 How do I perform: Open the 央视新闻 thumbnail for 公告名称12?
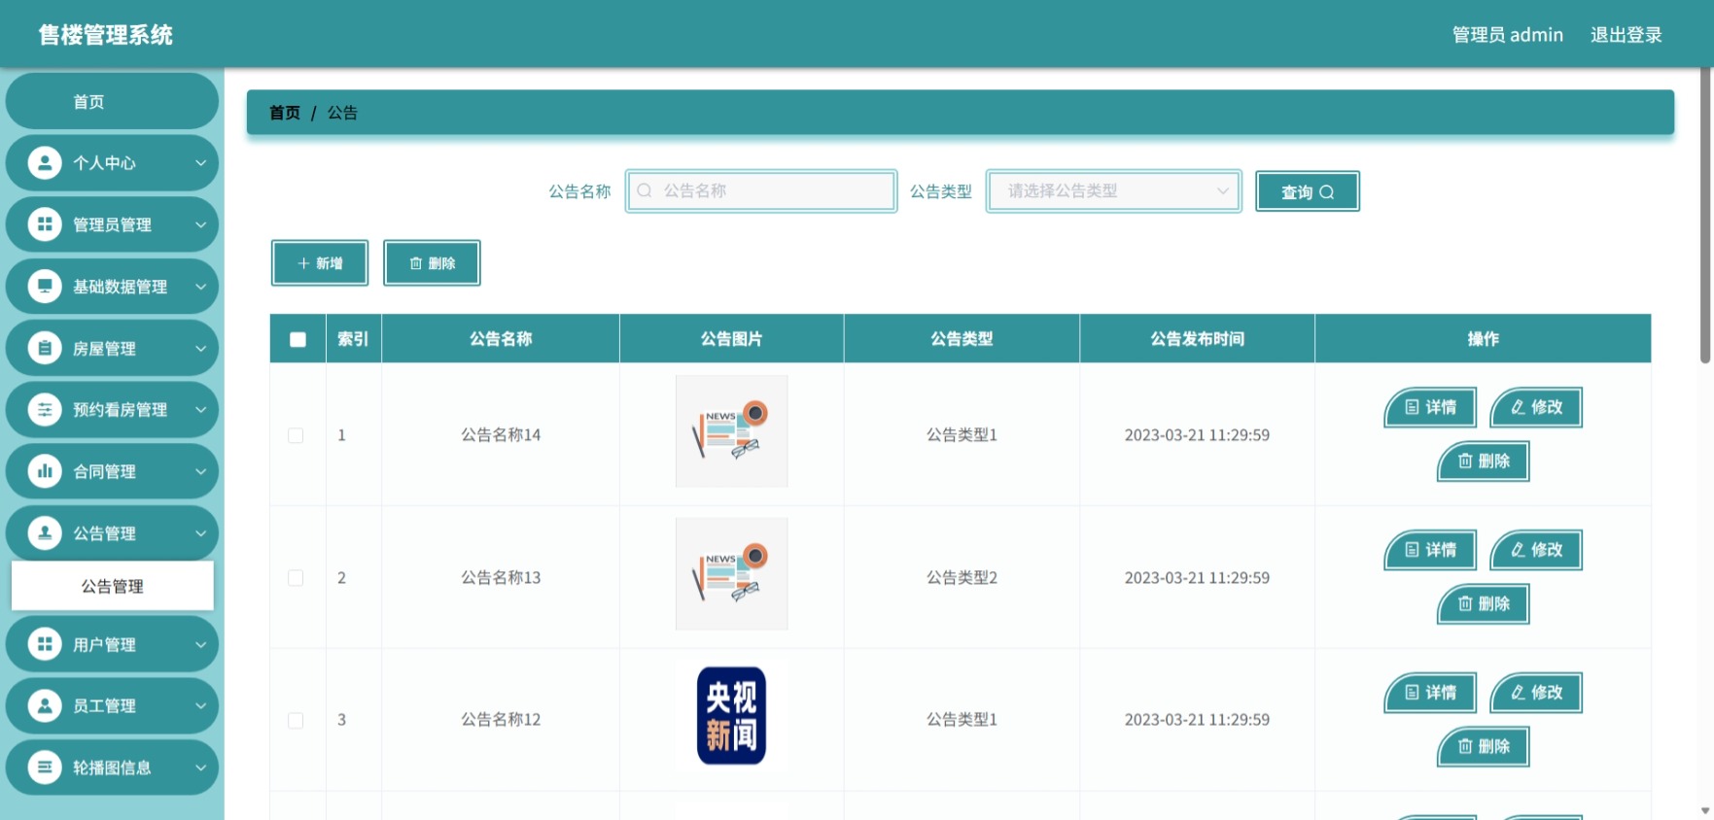pyautogui.click(x=731, y=716)
